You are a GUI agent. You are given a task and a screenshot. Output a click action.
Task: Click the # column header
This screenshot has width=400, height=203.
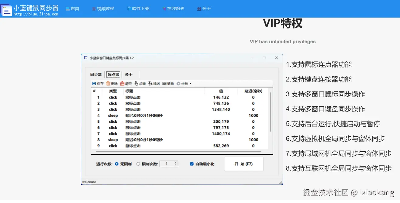pyautogui.click(x=94, y=91)
